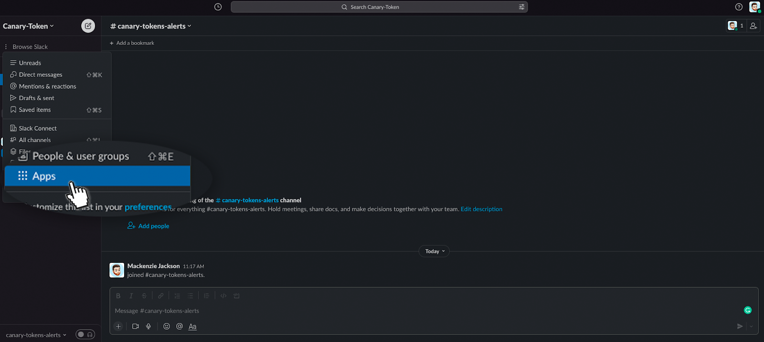The image size is (764, 342).
Task: Apply blockquote formatting
Action: point(207,296)
